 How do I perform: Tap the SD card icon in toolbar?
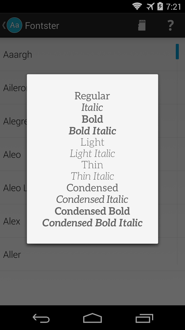[x=142, y=25]
